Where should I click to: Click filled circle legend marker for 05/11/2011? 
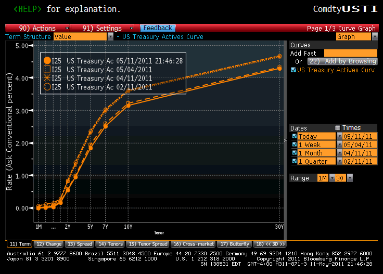(x=47, y=60)
